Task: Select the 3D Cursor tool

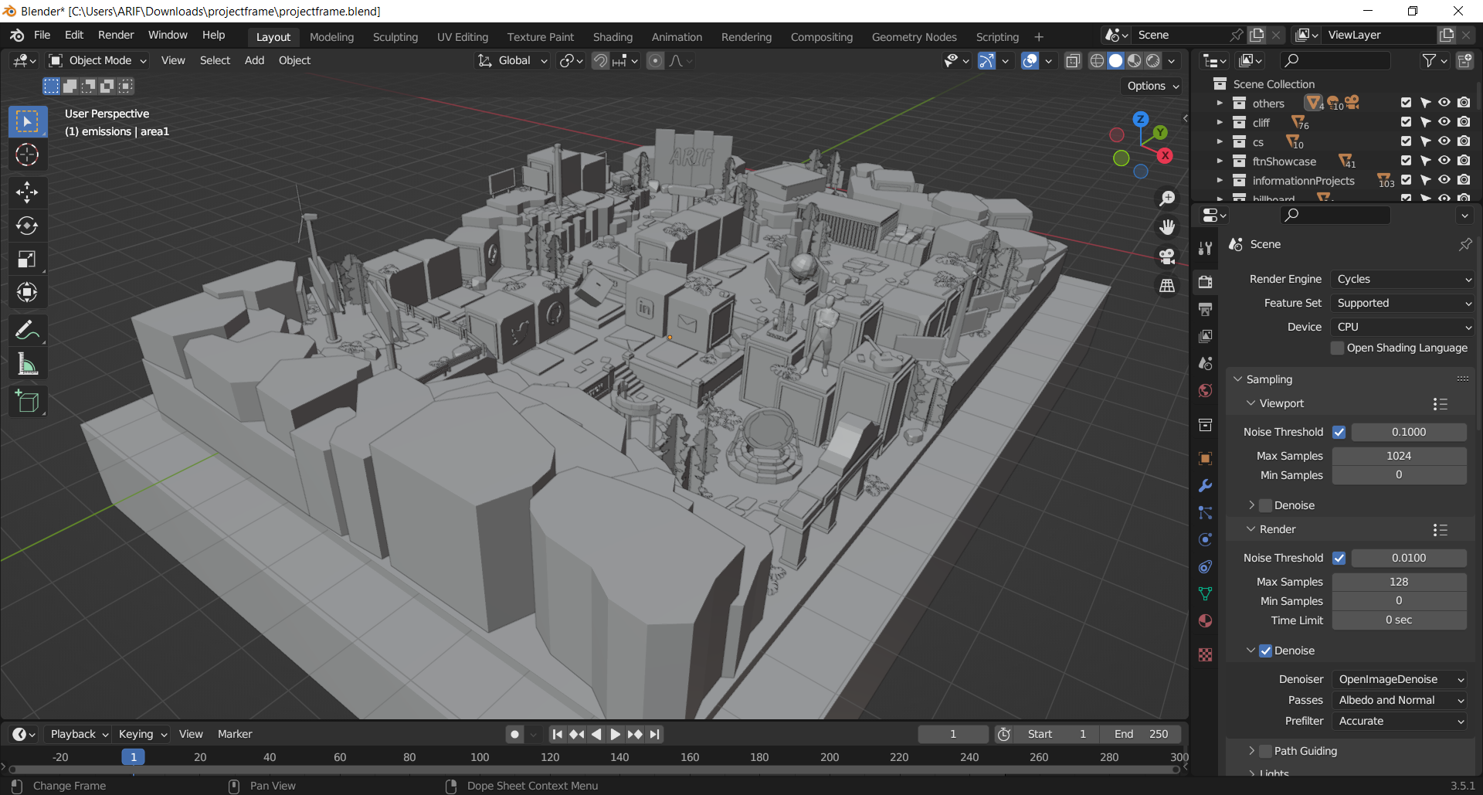Action: coord(27,155)
